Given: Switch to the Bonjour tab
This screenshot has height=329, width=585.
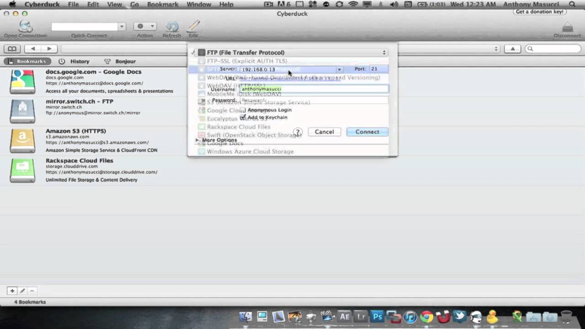Looking at the screenshot, I should pyautogui.click(x=120, y=61).
